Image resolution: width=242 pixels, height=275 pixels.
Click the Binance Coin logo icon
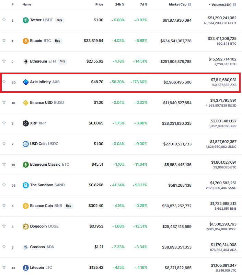[25, 206]
